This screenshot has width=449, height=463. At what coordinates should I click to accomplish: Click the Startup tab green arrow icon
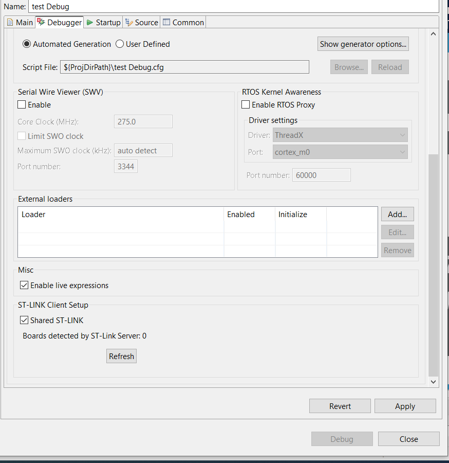(x=90, y=22)
